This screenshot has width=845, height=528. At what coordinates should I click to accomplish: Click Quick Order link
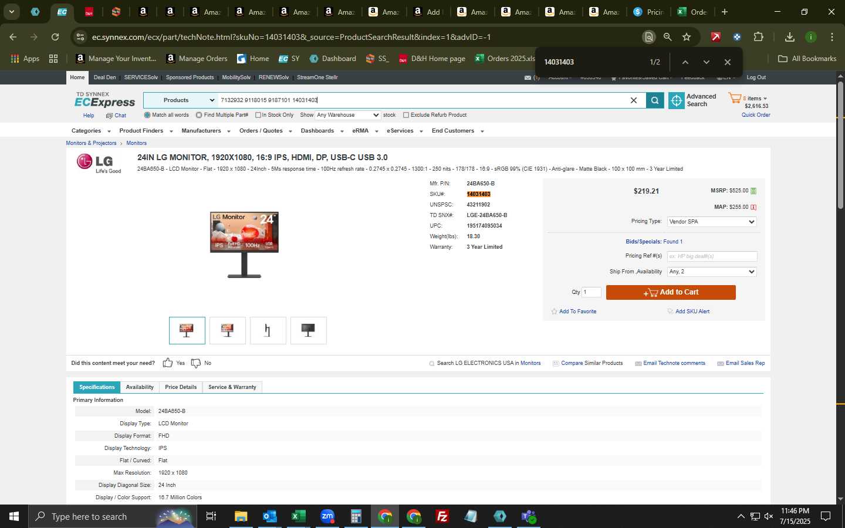click(x=756, y=115)
